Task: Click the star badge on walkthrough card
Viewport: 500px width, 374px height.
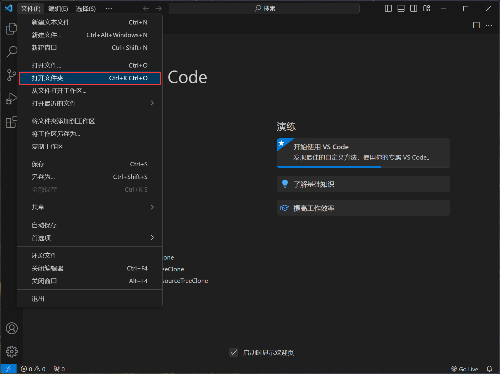Action: click(281, 143)
